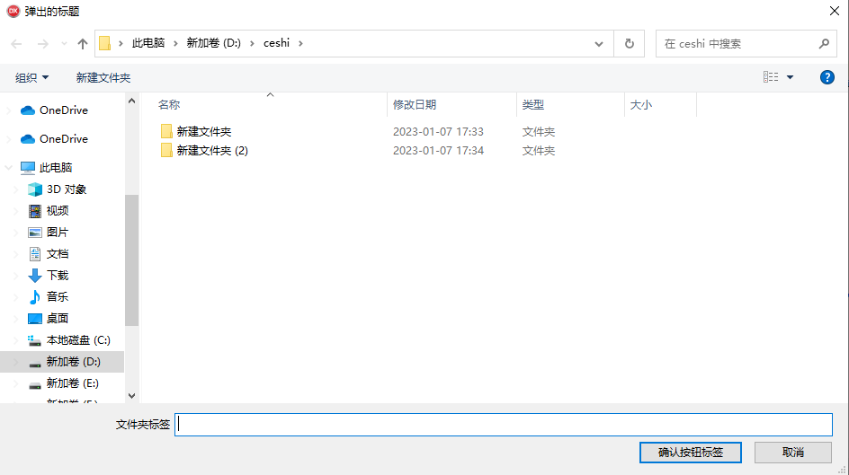Click the 文档 document icon

pos(35,254)
